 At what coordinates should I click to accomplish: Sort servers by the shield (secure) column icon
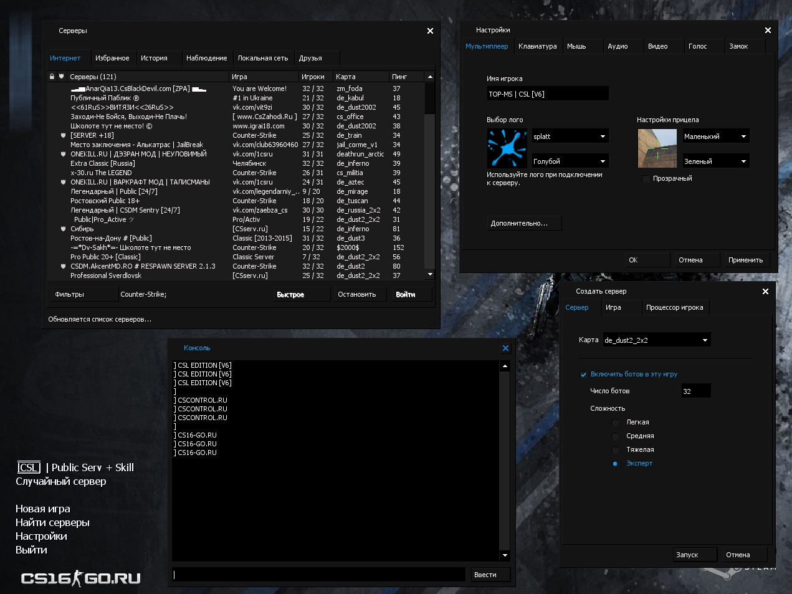pyautogui.click(x=61, y=77)
